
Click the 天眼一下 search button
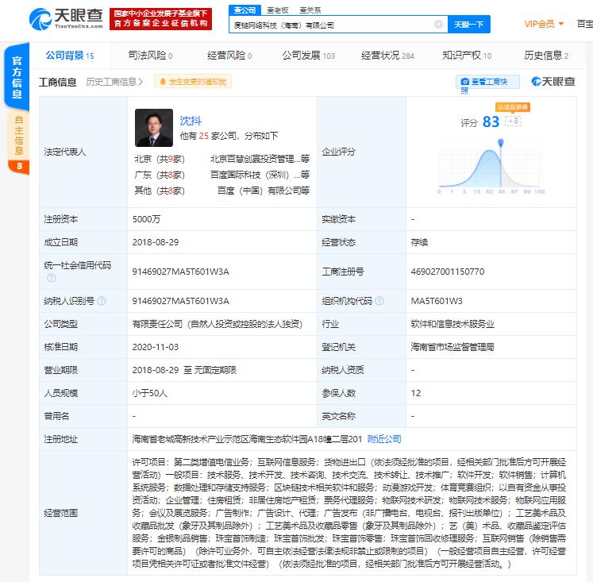469,25
